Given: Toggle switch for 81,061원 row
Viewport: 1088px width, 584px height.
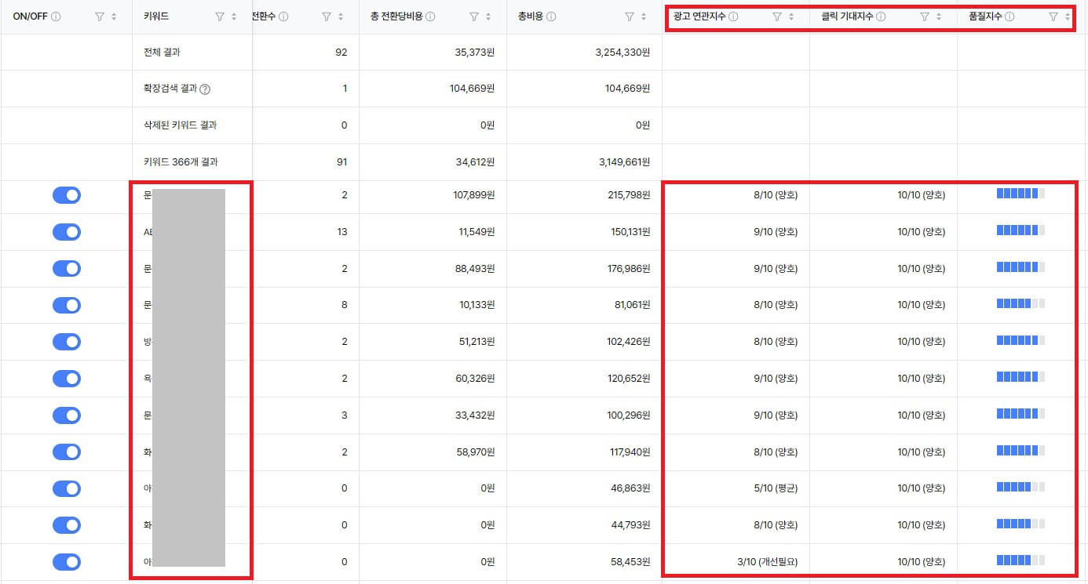Looking at the screenshot, I should [67, 305].
